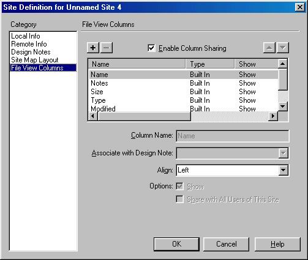Confirm the dialog with OK
Image resolution: width=308 pixels, height=260 pixels.
(x=176, y=244)
